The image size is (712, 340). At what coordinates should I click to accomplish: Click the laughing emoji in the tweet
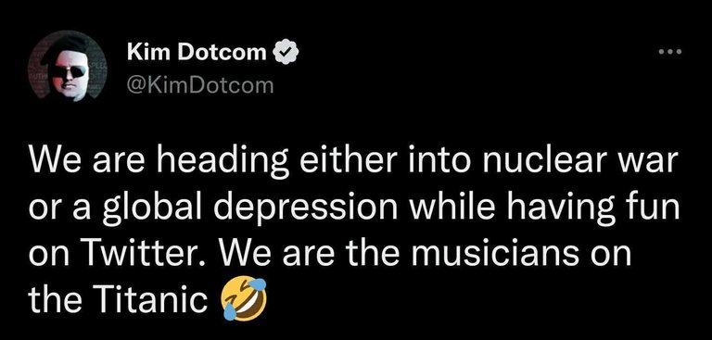[x=243, y=299]
